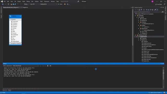Switch to the DatabaseModel.edmx [Diagram1] tab
The image size is (167, 94).
(11, 8)
